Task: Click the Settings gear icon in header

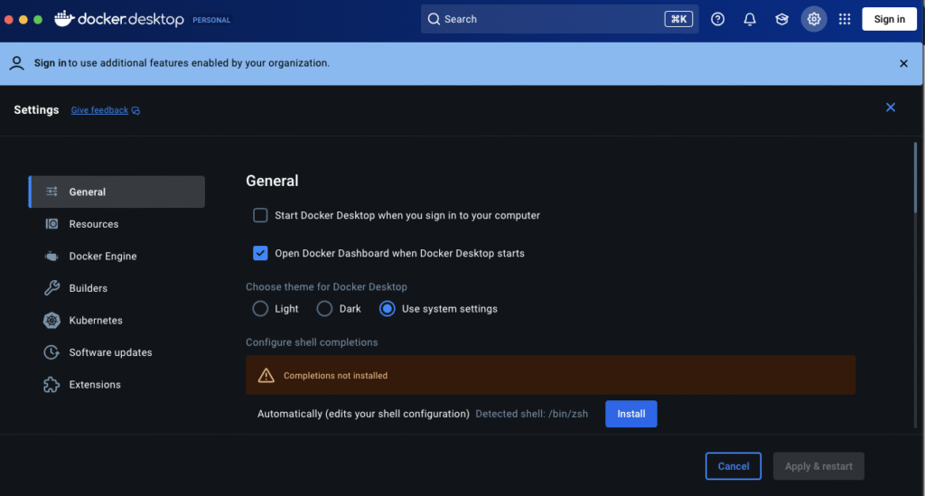Action: (x=814, y=19)
